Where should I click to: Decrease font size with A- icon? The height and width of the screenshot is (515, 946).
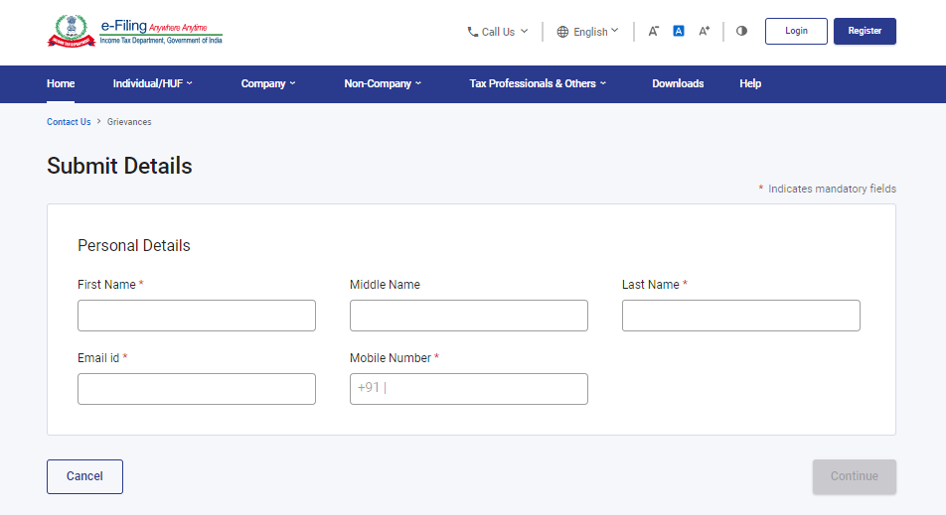click(x=653, y=32)
